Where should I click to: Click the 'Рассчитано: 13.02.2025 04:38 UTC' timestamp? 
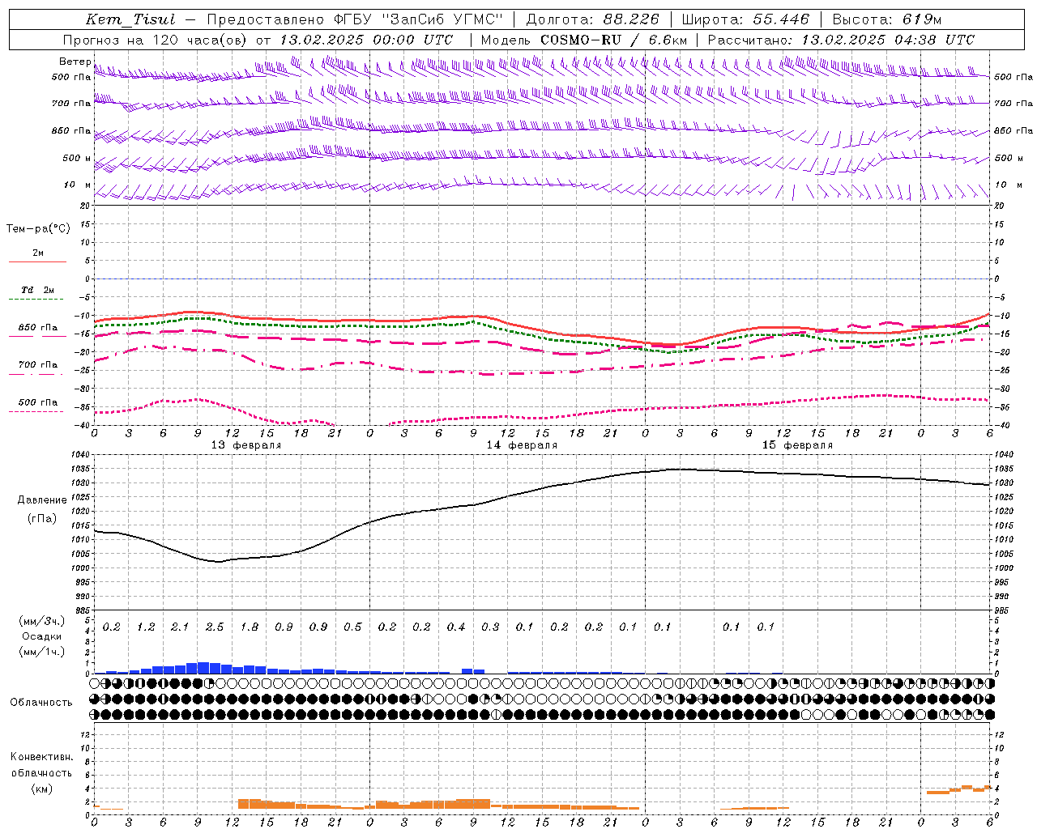point(841,40)
